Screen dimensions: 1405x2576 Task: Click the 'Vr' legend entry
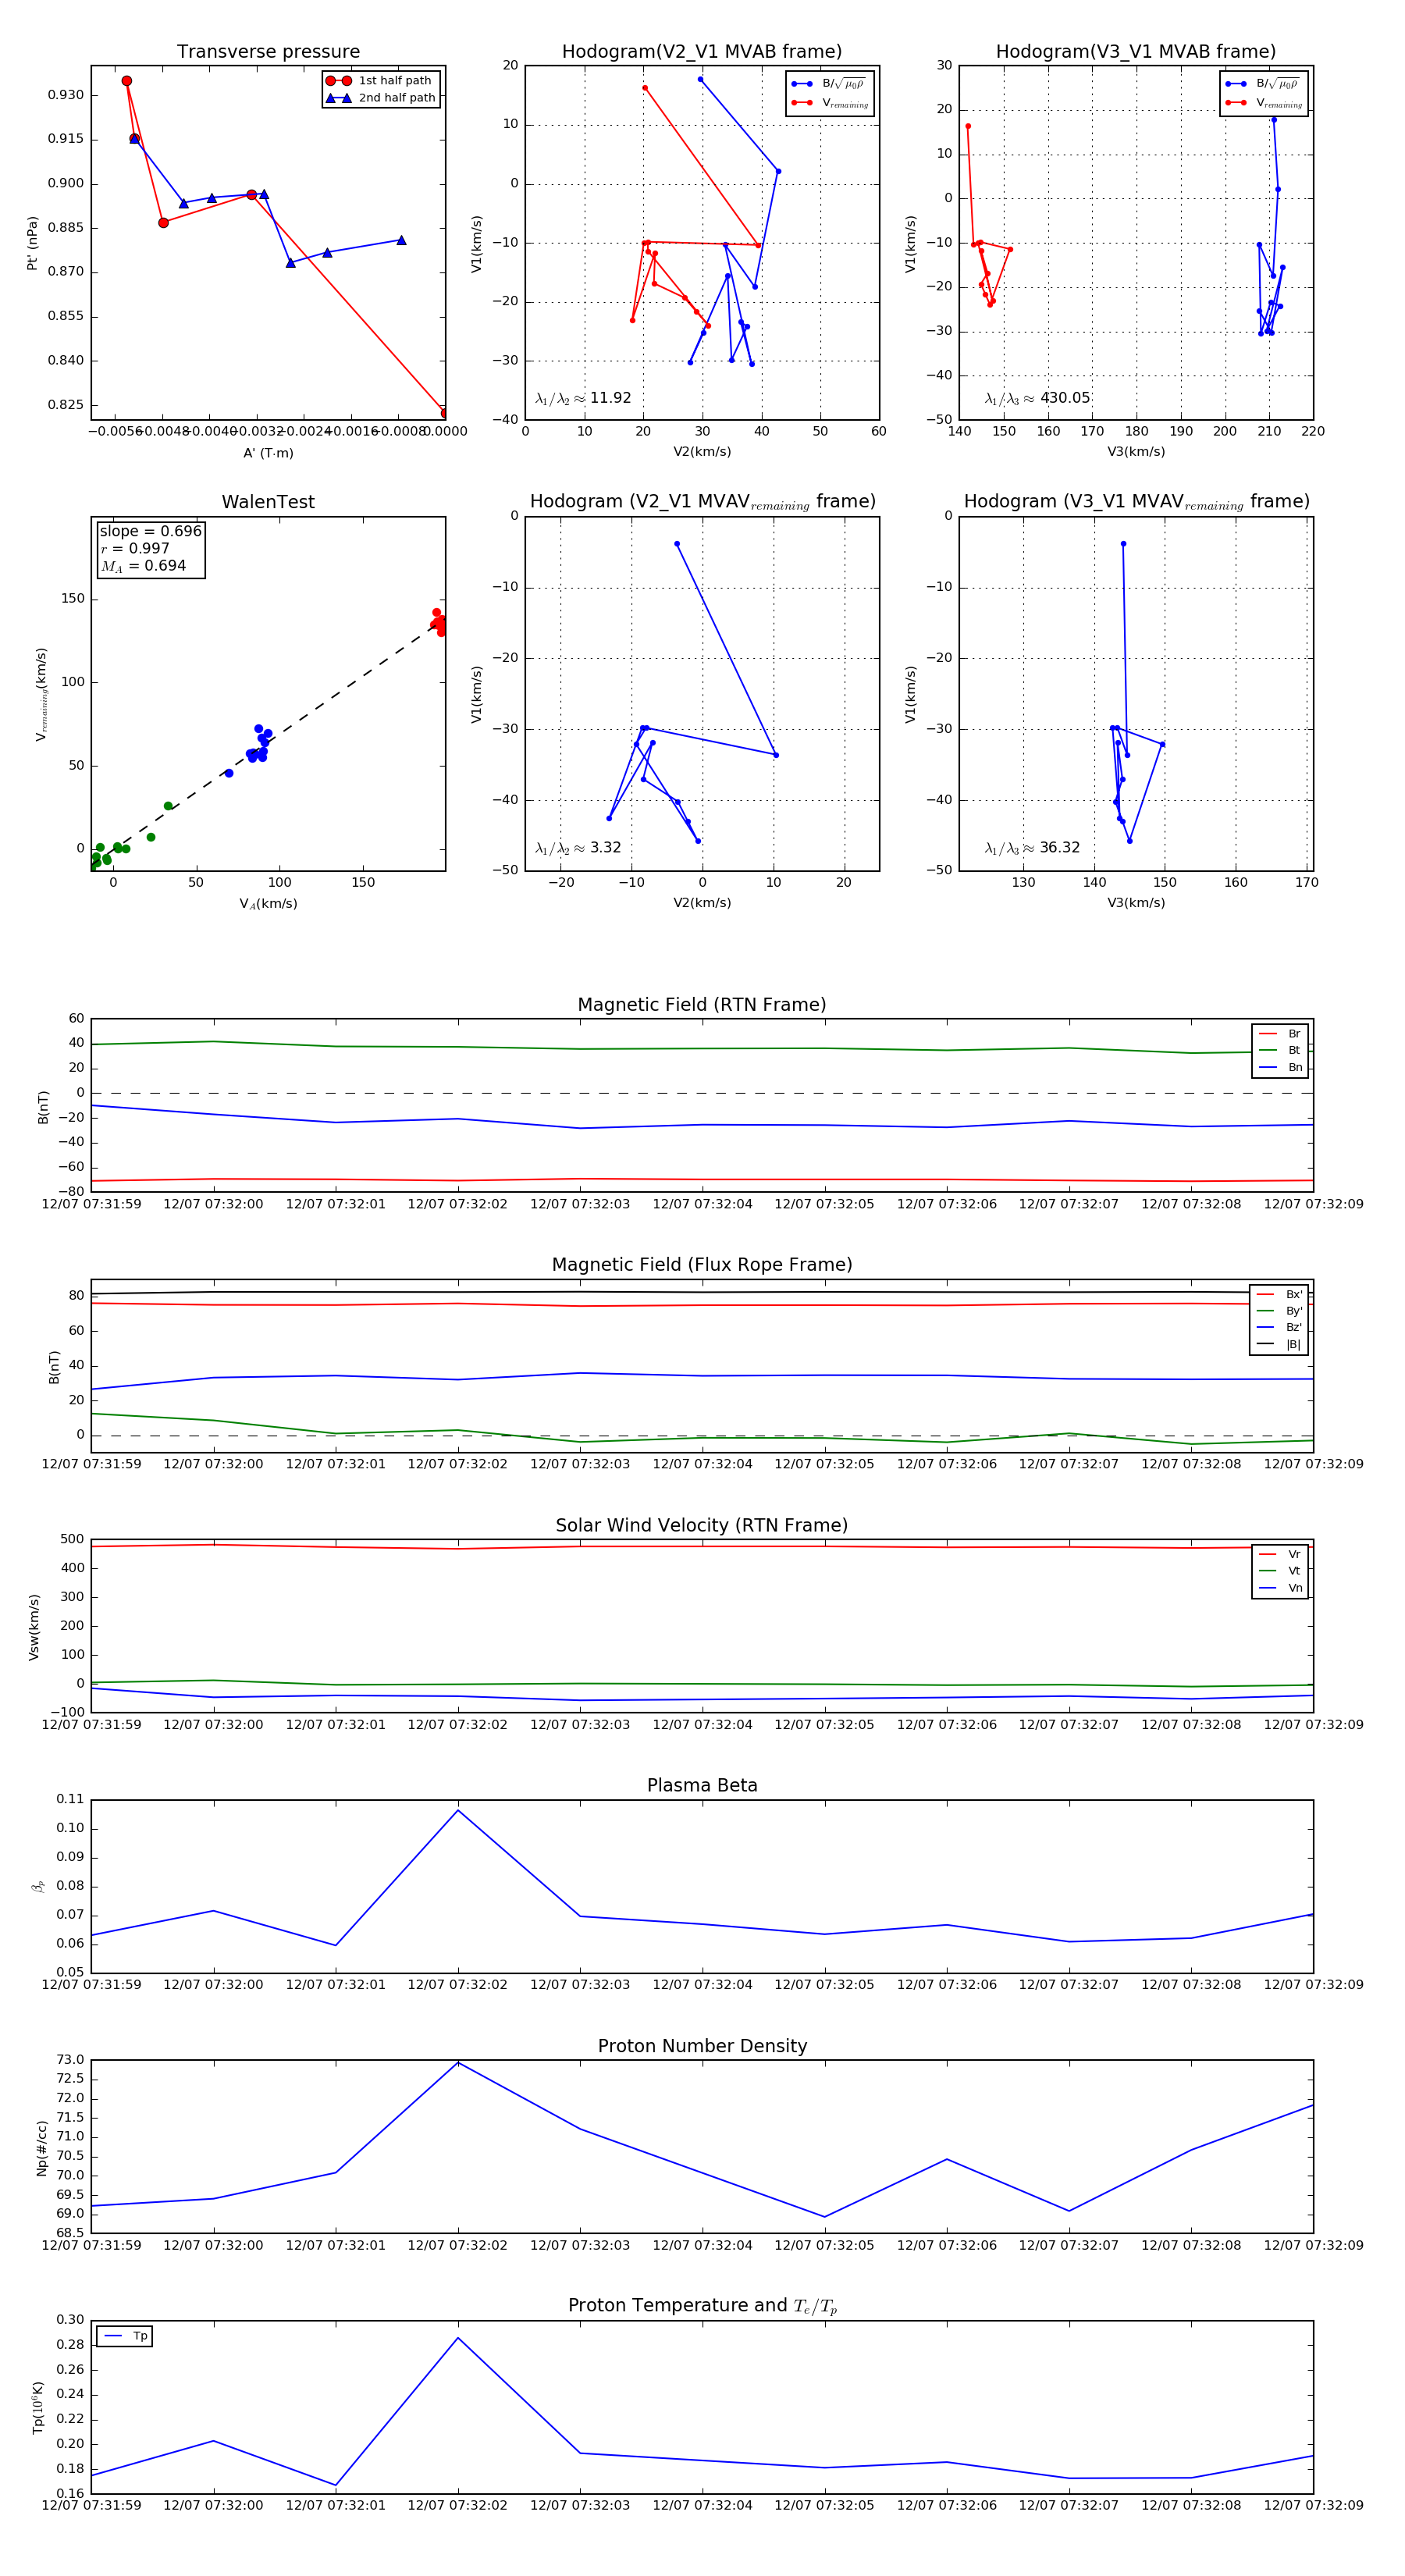click(x=1281, y=1555)
